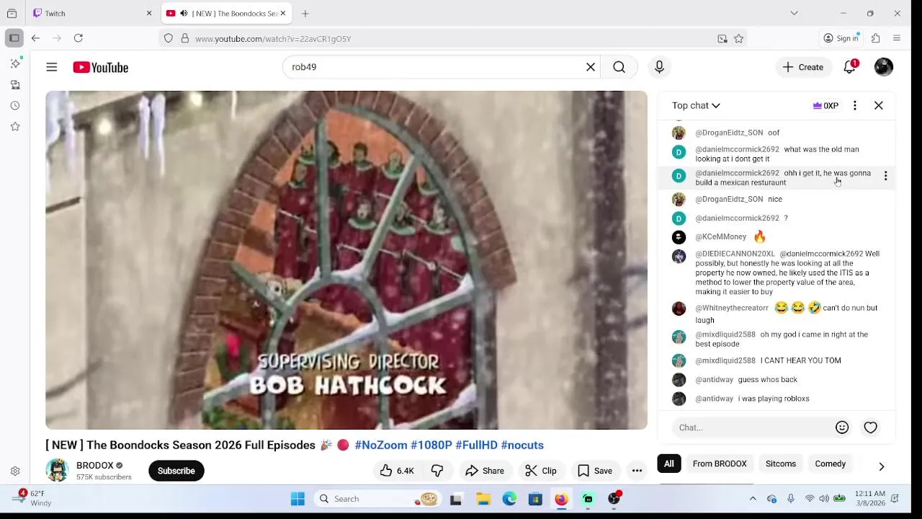Close the Twitch tab

pyautogui.click(x=149, y=13)
